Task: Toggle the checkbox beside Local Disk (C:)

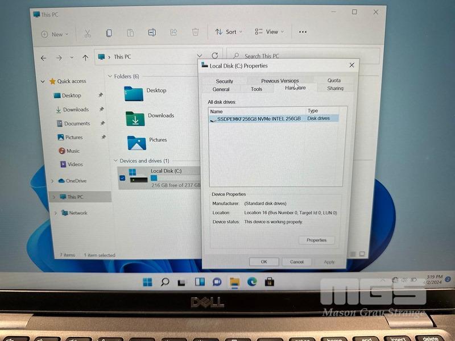Action: click(122, 178)
